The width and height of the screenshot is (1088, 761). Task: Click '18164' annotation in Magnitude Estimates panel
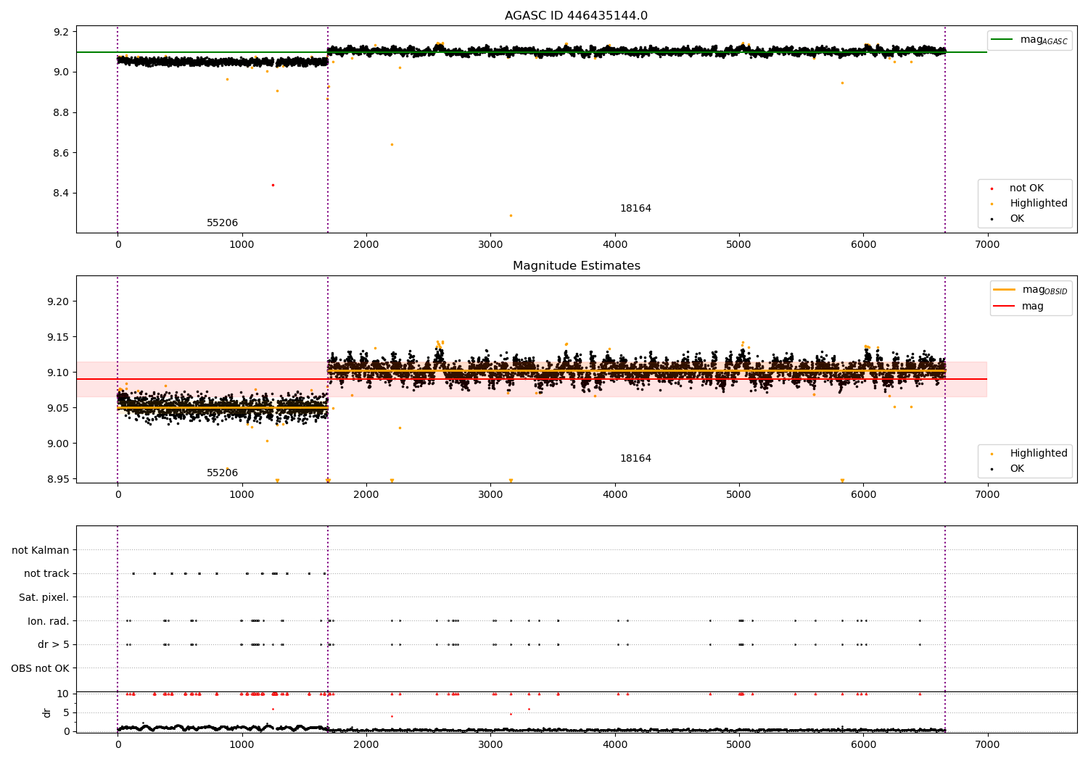pos(635,459)
